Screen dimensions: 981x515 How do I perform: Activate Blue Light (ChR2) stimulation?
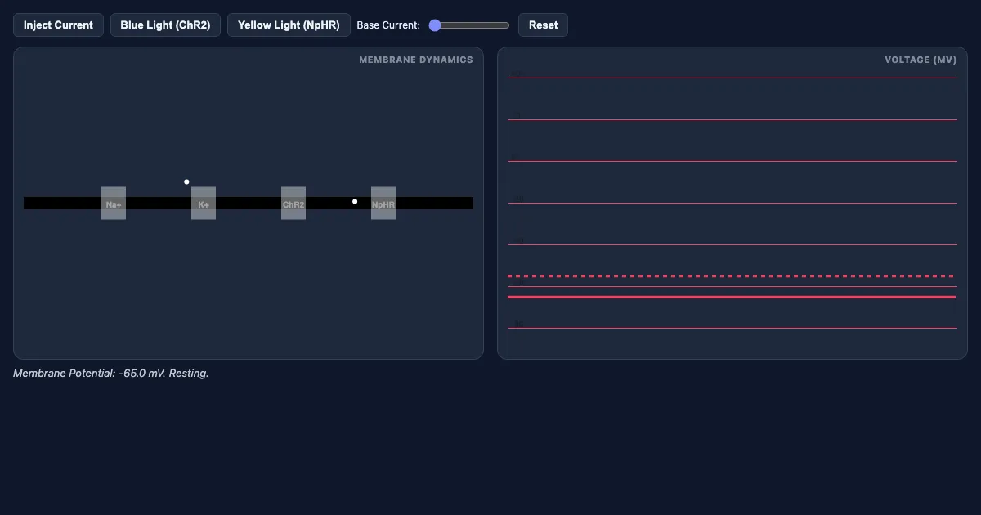coord(165,25)
